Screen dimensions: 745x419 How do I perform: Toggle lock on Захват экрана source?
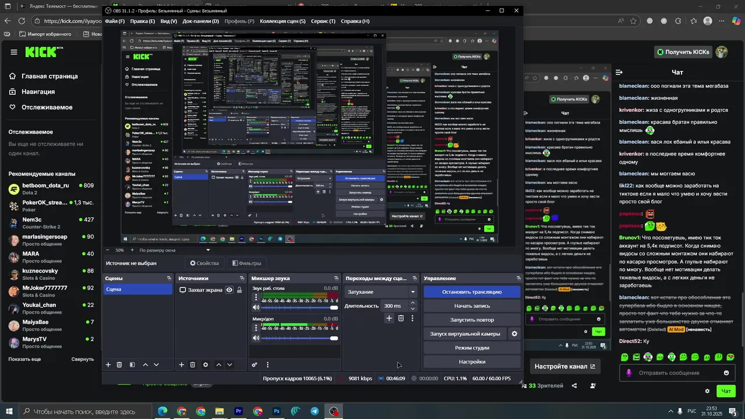click(239, 290)
